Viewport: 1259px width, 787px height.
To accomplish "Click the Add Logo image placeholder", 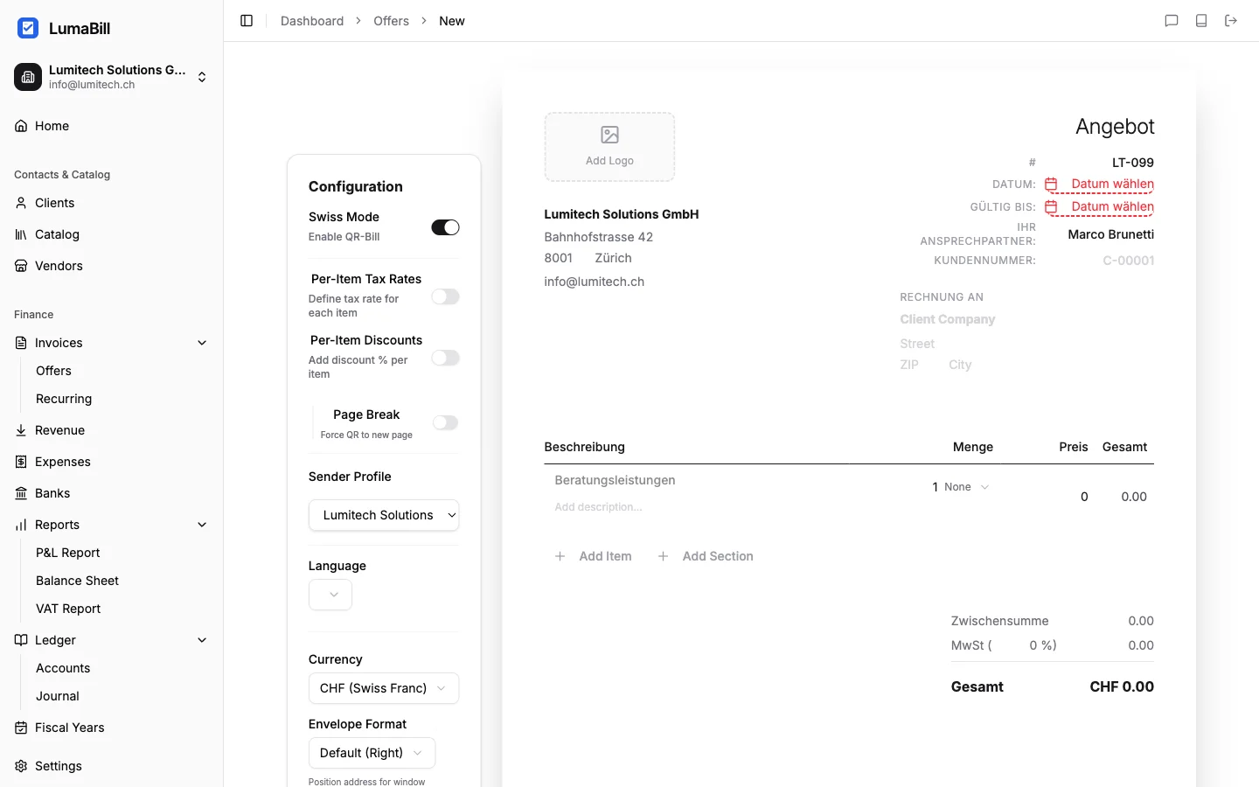I will [609, 147].
